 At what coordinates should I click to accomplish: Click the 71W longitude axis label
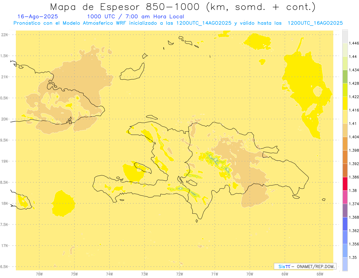pos(215,274)
